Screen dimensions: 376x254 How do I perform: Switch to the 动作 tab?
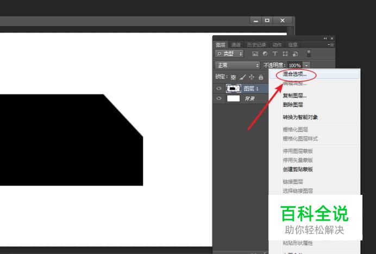click(x=277, y=45)
